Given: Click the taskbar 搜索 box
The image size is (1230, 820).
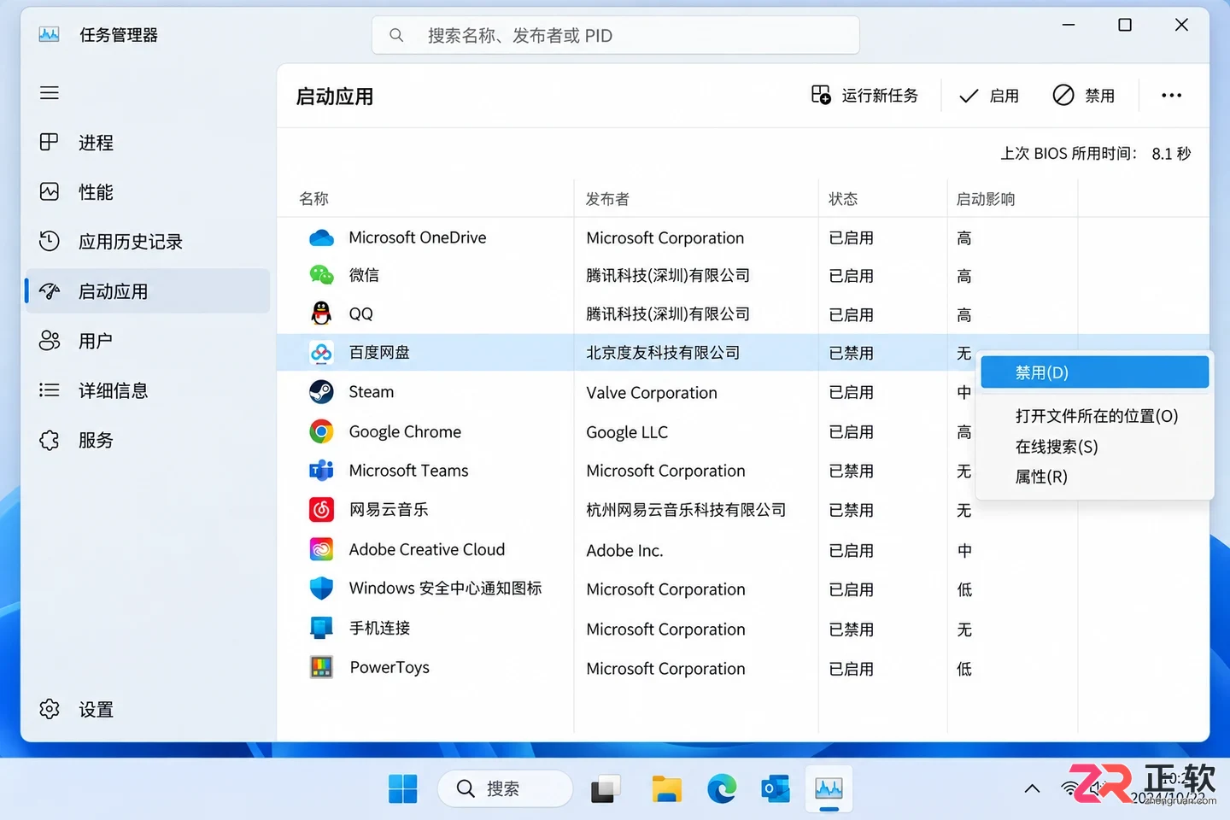Looking at the screenshot, I should [505, 788].
